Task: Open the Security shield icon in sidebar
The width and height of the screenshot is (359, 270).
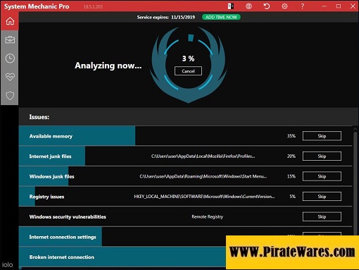Action: pyautogui.click(x=10, y=95)
